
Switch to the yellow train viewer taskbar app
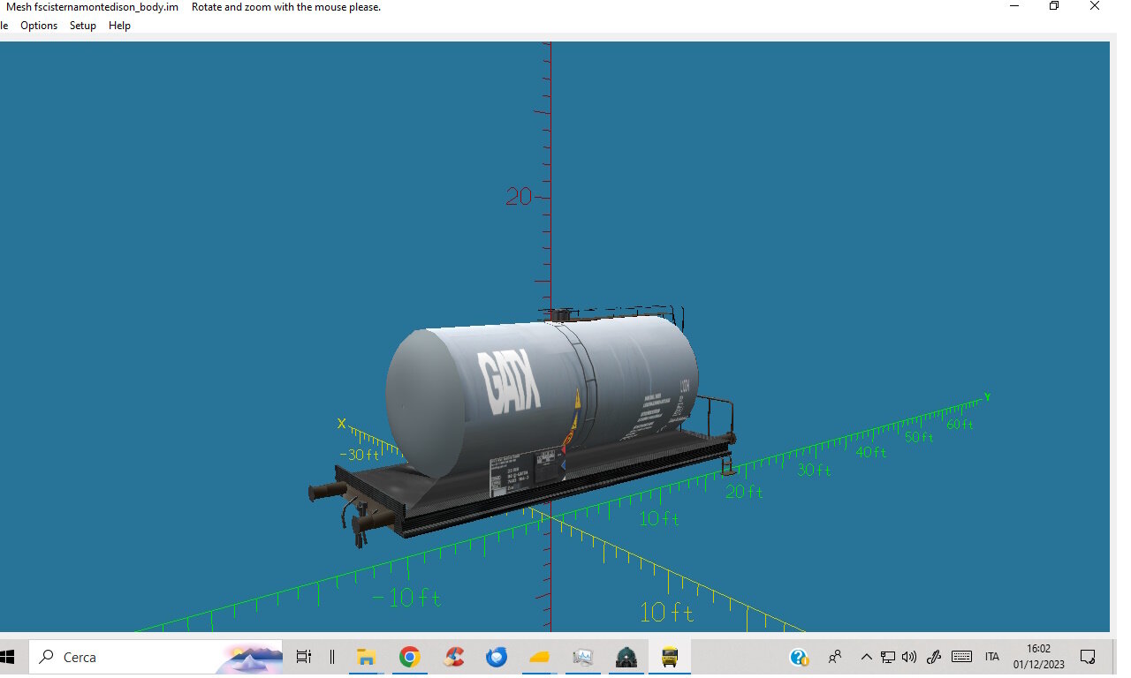(670, 657)
